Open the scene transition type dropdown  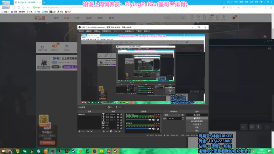172,115
